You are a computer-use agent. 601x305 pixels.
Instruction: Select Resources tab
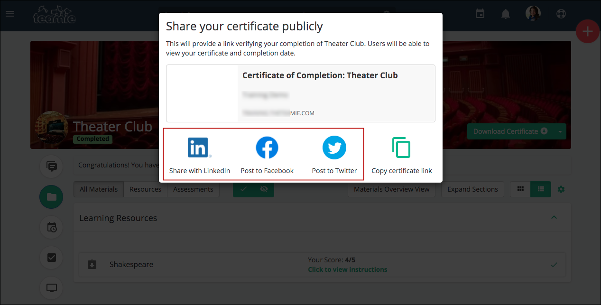[x=145, y=189]
